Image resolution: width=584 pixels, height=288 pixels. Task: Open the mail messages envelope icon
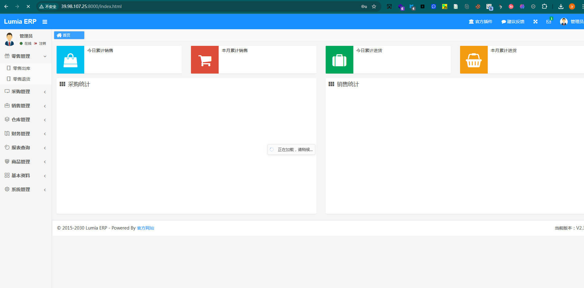tap(549, 22)
